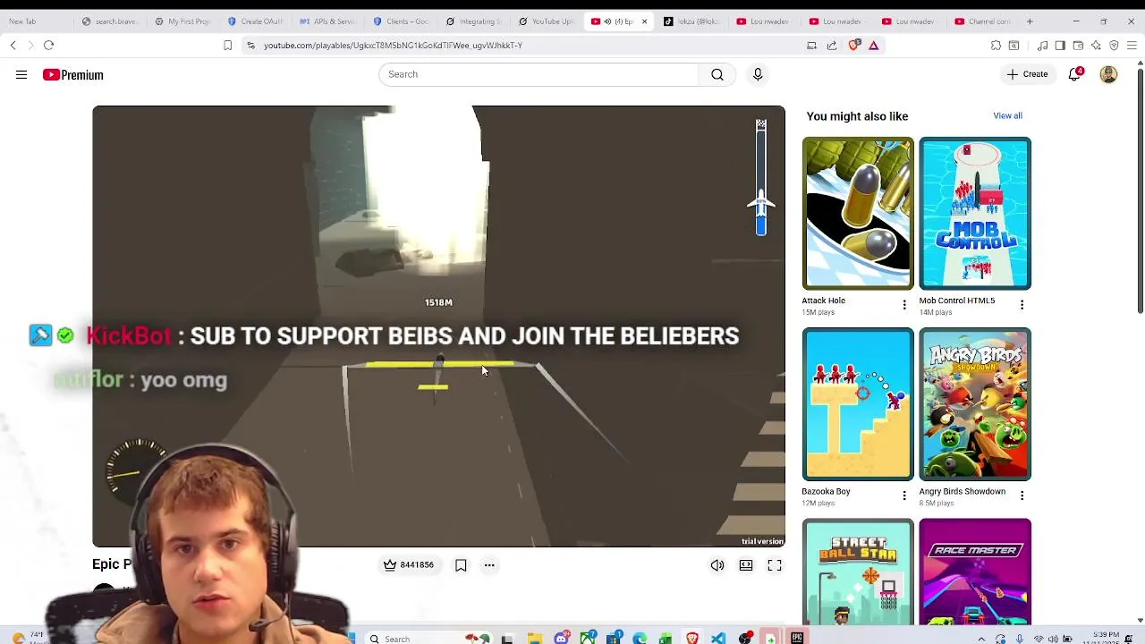Click the address bar URL
Image resolution: width=1145 pixels, height=644 pixels.
coord(393,45)
